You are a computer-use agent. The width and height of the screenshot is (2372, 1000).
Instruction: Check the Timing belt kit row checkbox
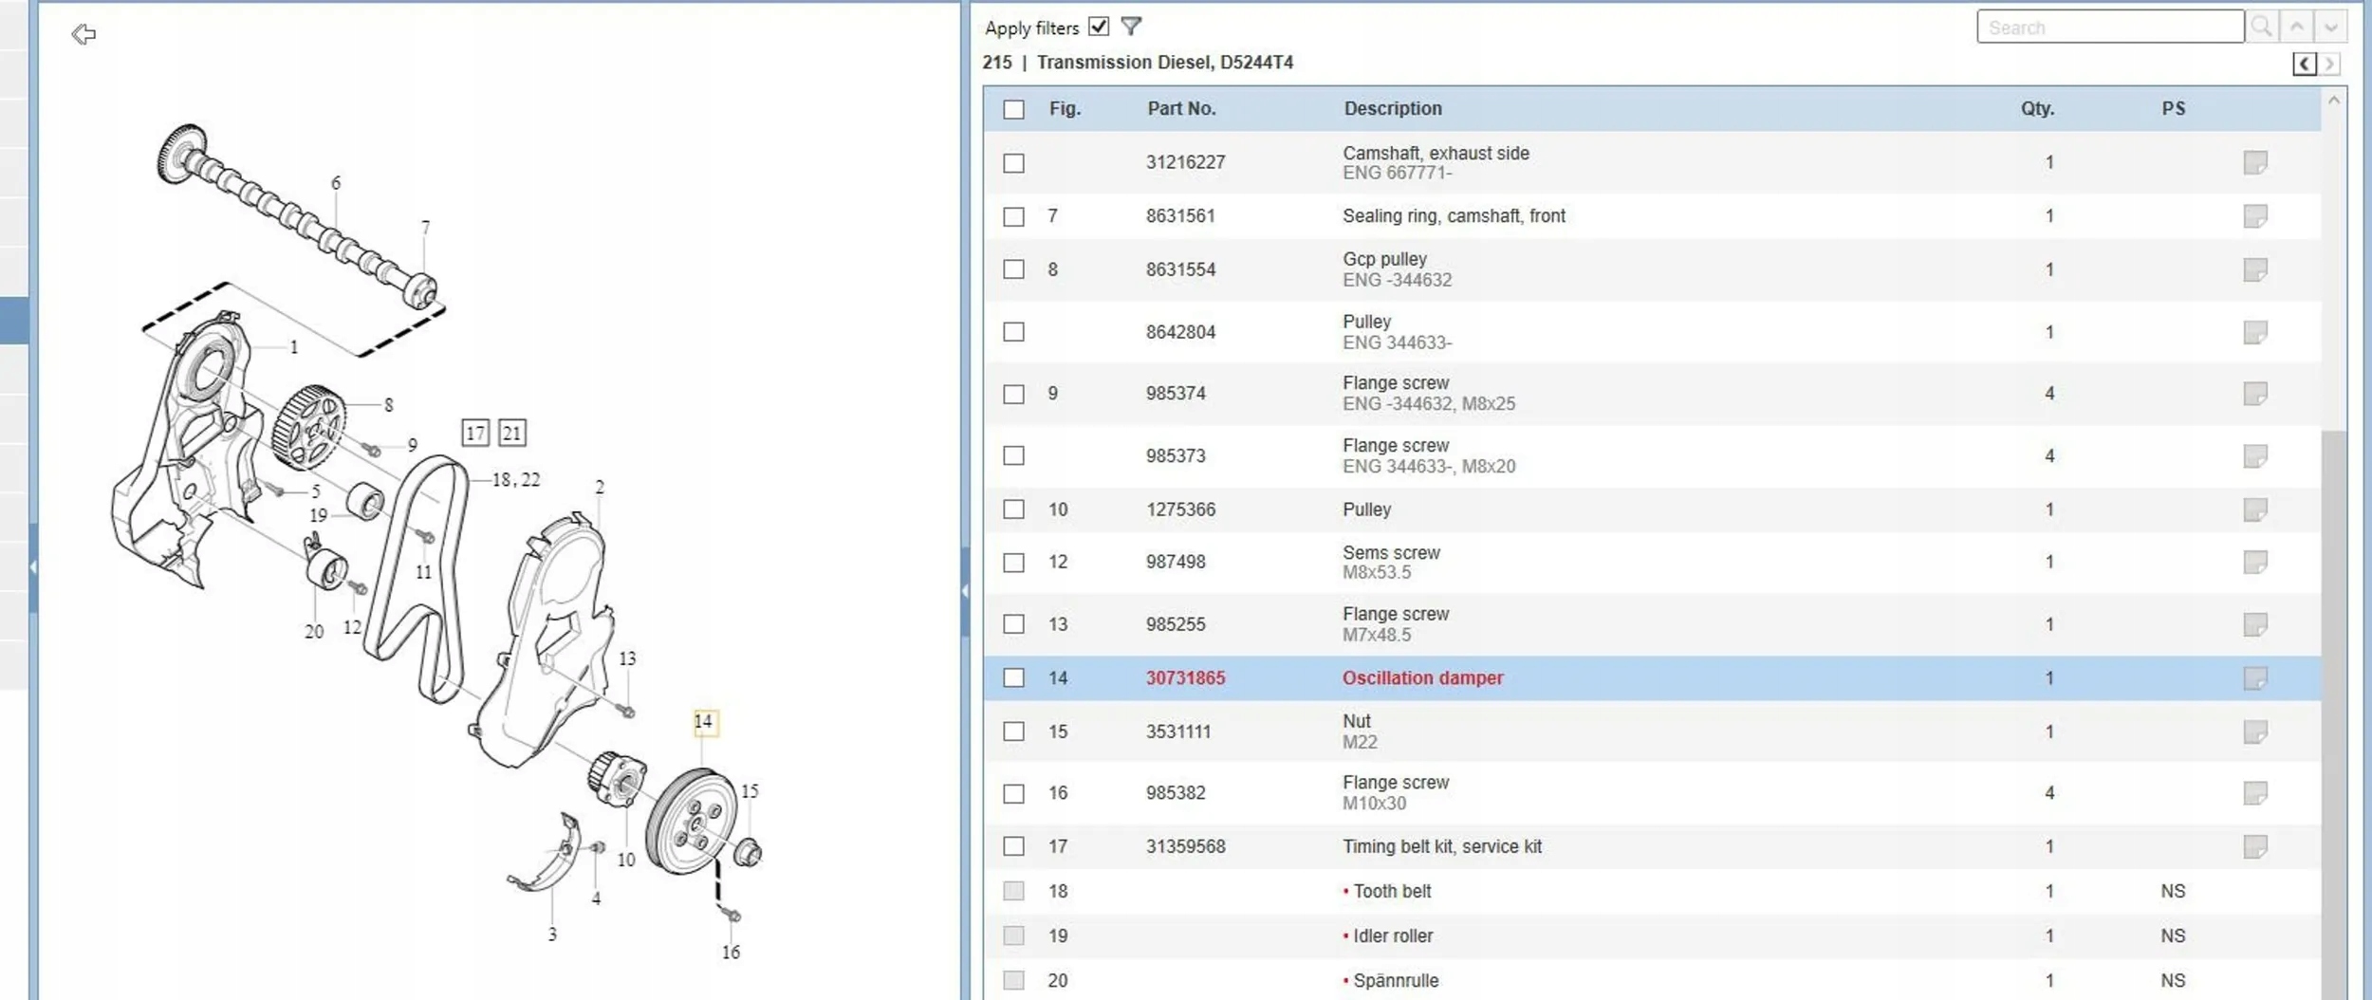pos(1014,846)
